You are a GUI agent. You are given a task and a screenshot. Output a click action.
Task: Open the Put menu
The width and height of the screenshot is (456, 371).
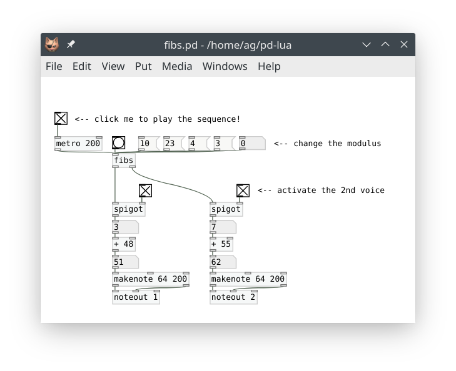[143, 66]
